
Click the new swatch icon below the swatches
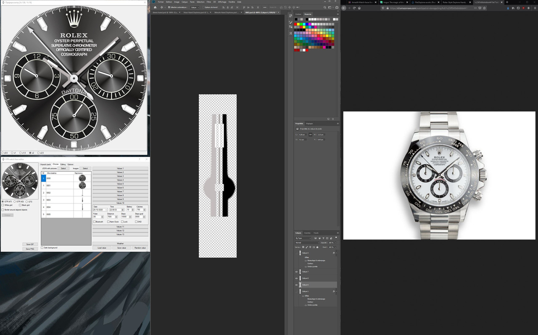coord(329,119)
